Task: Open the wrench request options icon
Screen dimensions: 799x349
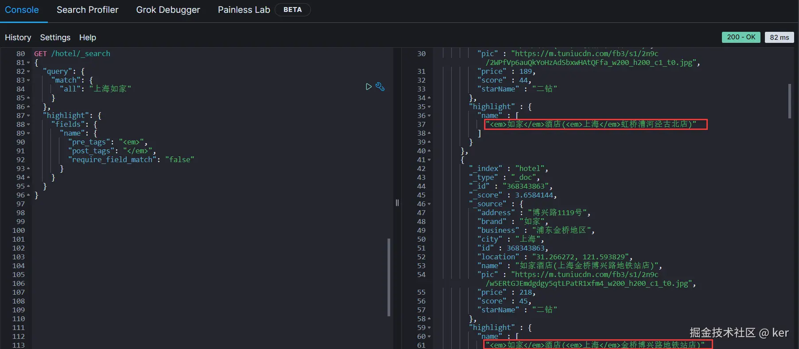Action: 380,87
